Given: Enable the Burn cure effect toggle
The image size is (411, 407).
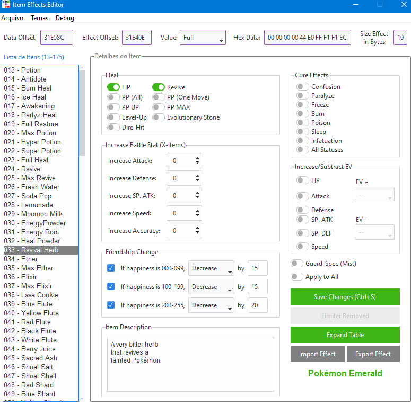Looking at the screenshot, I should pyautogui.click(x=302, y=114).
